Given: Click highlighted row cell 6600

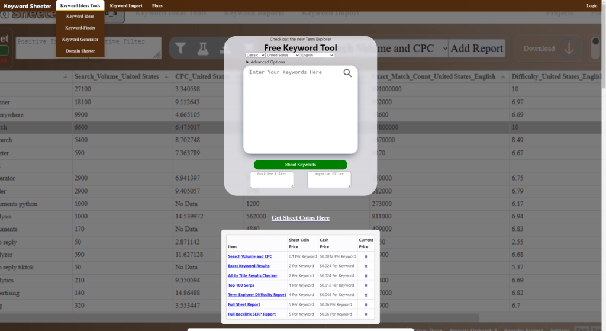Looking at the screenshot, I should coord(81,127).
